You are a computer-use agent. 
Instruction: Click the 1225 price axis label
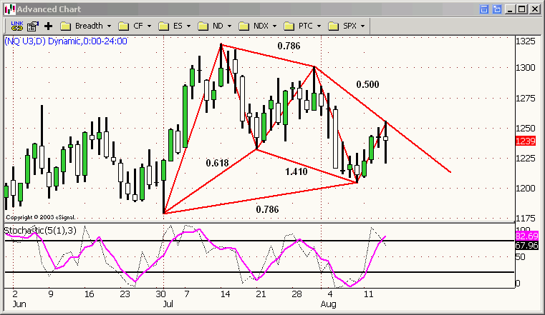526,159
